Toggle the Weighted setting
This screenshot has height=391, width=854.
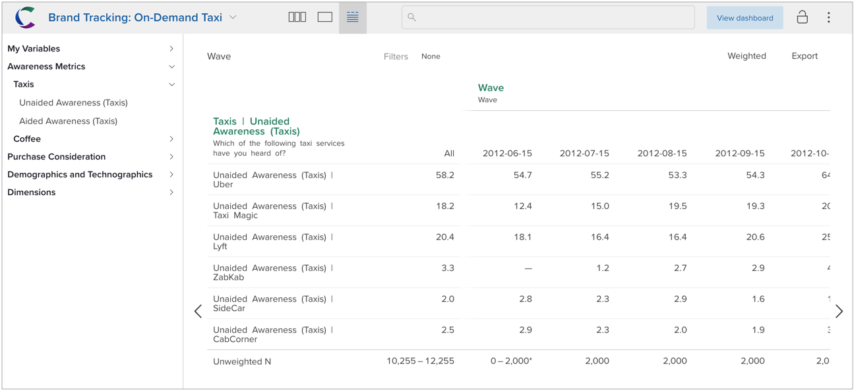click(747, 56)
